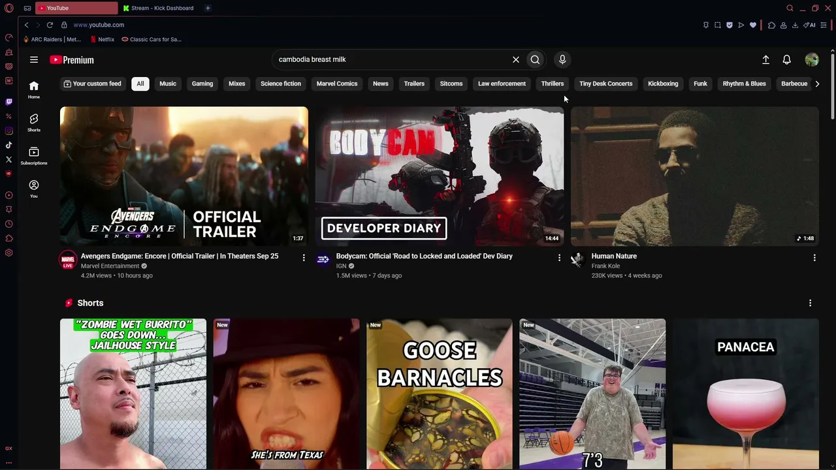Reload the current page
This screenshot has width=836, height=470.
pyautogui.click(x=50, y=25)
